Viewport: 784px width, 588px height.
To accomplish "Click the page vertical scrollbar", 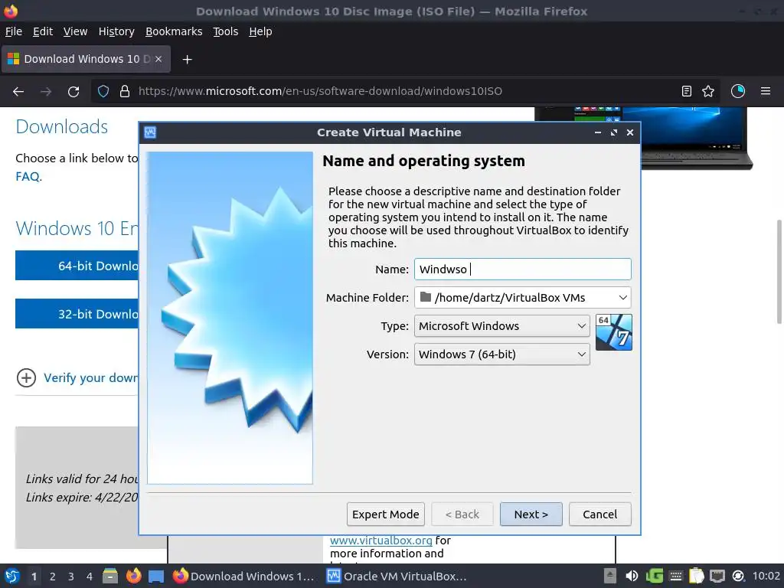I will tap(779, 272).
